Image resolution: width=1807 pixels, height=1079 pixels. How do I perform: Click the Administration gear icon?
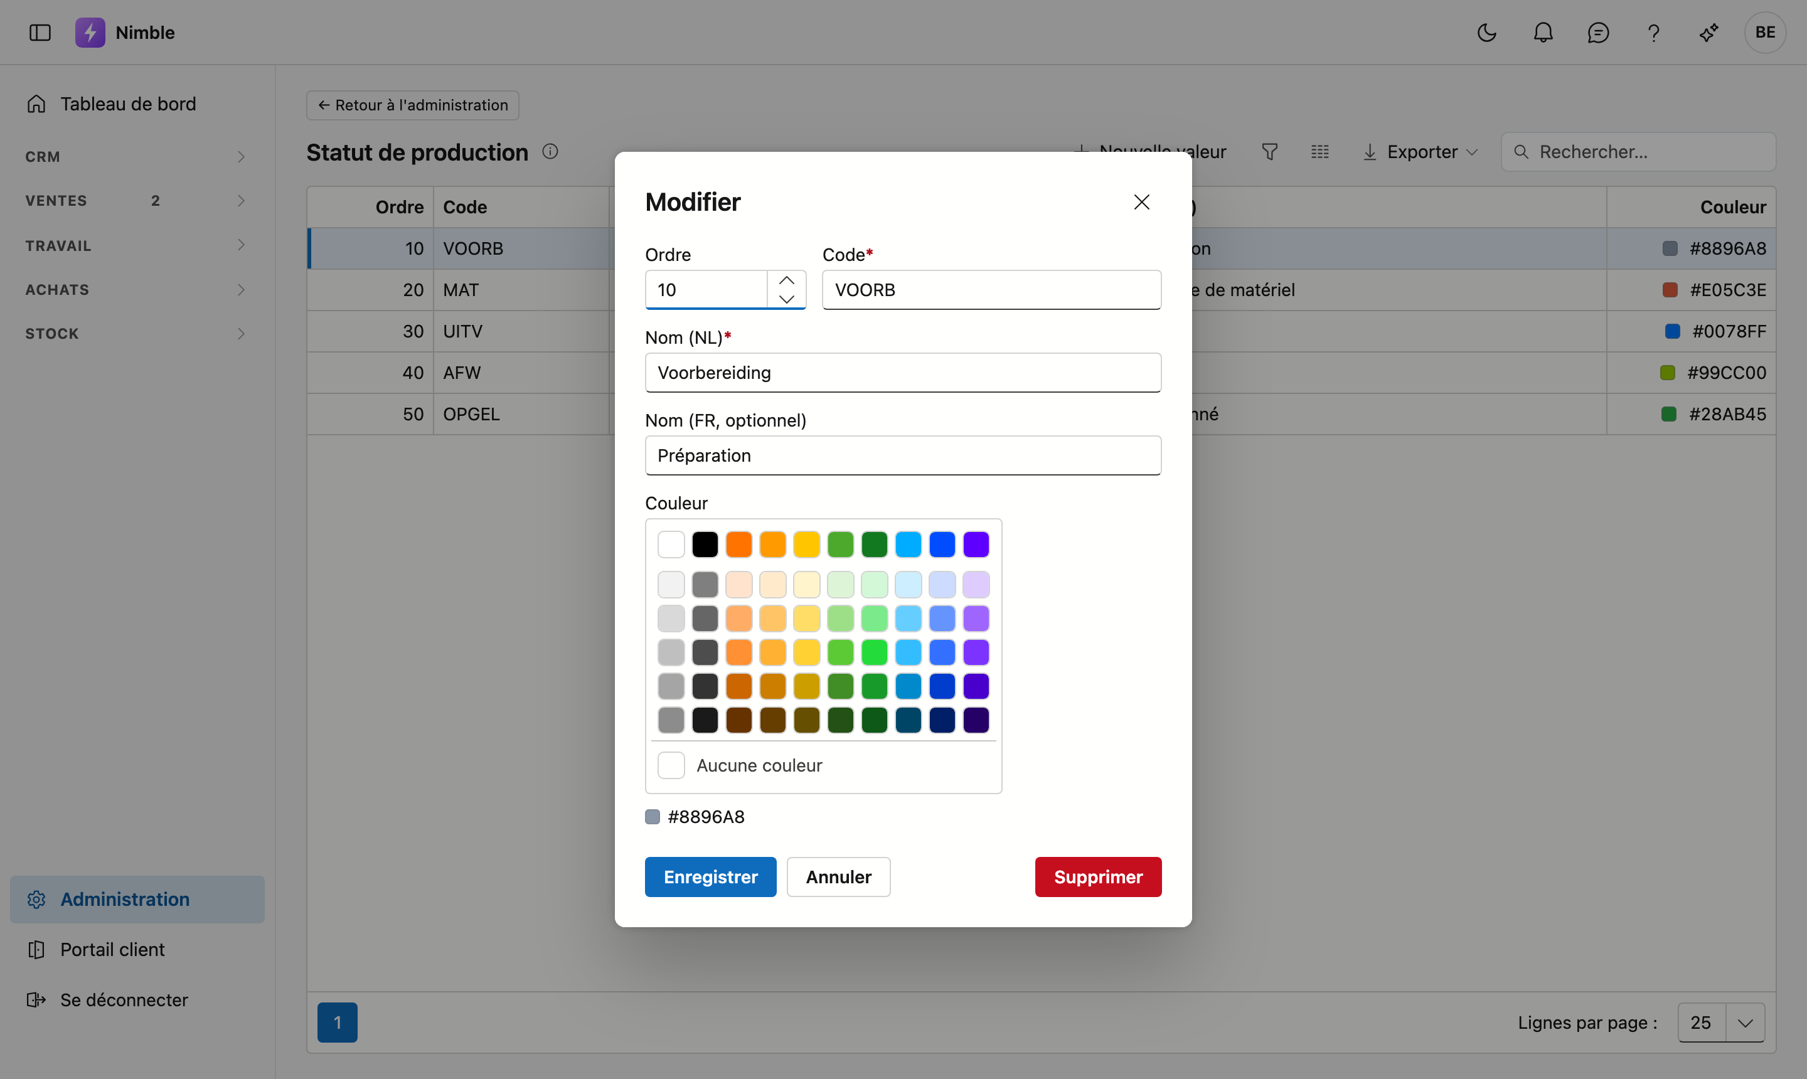tap(36, 900)
